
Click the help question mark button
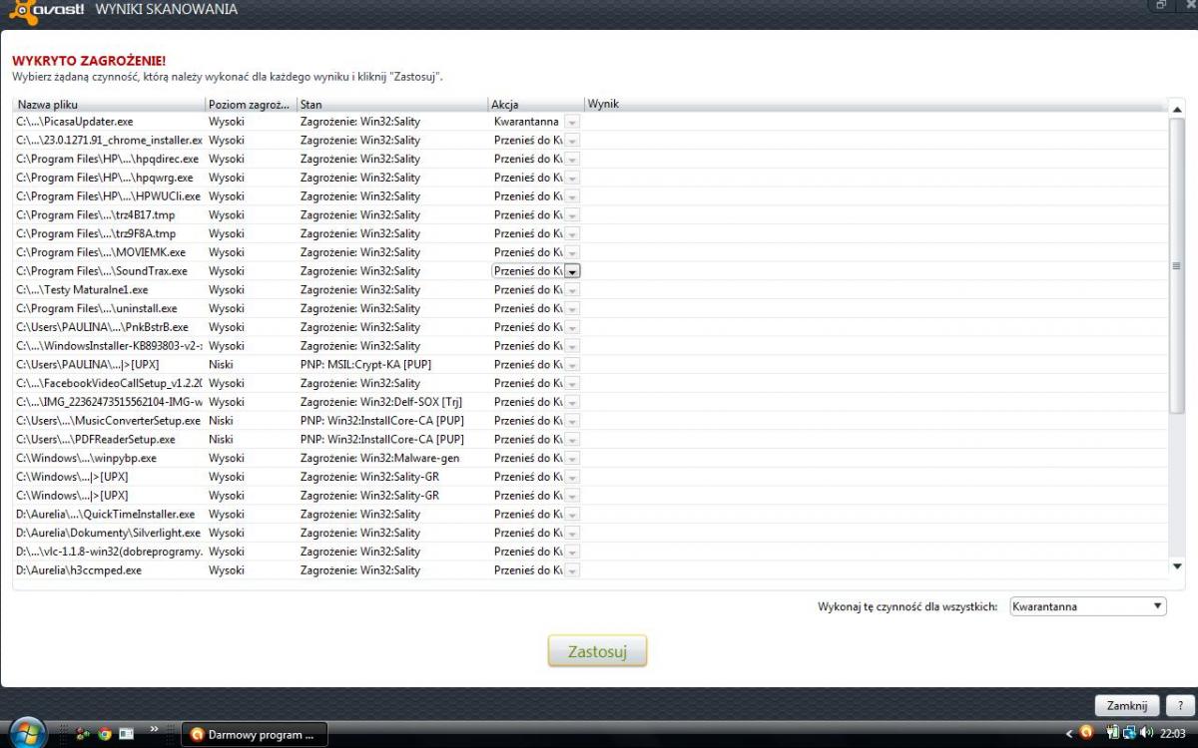coord(1180,705)
